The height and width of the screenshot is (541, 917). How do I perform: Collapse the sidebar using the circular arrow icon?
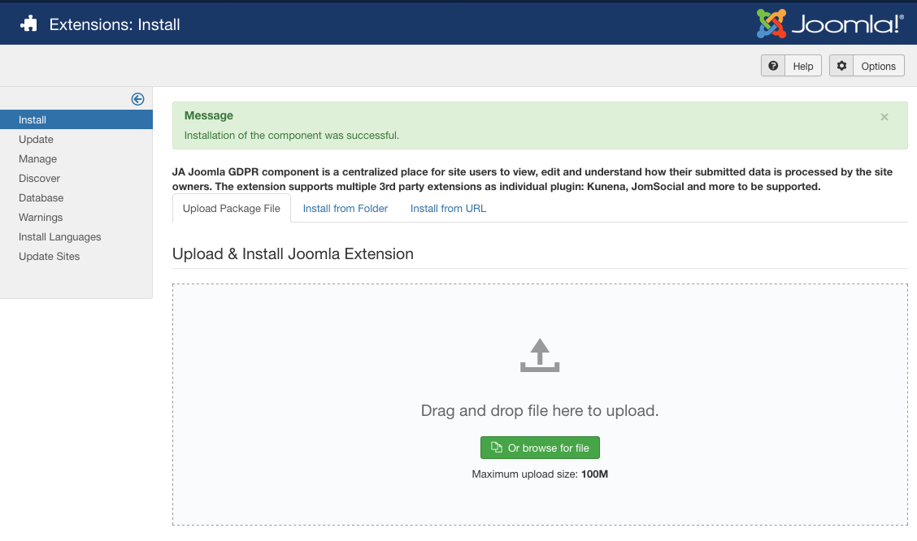pos(137,98)
